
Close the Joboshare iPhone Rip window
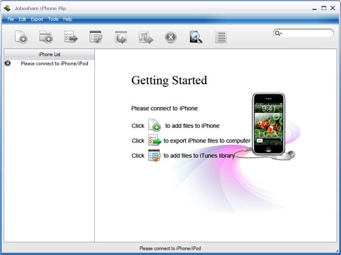click(x=332, y=9)
